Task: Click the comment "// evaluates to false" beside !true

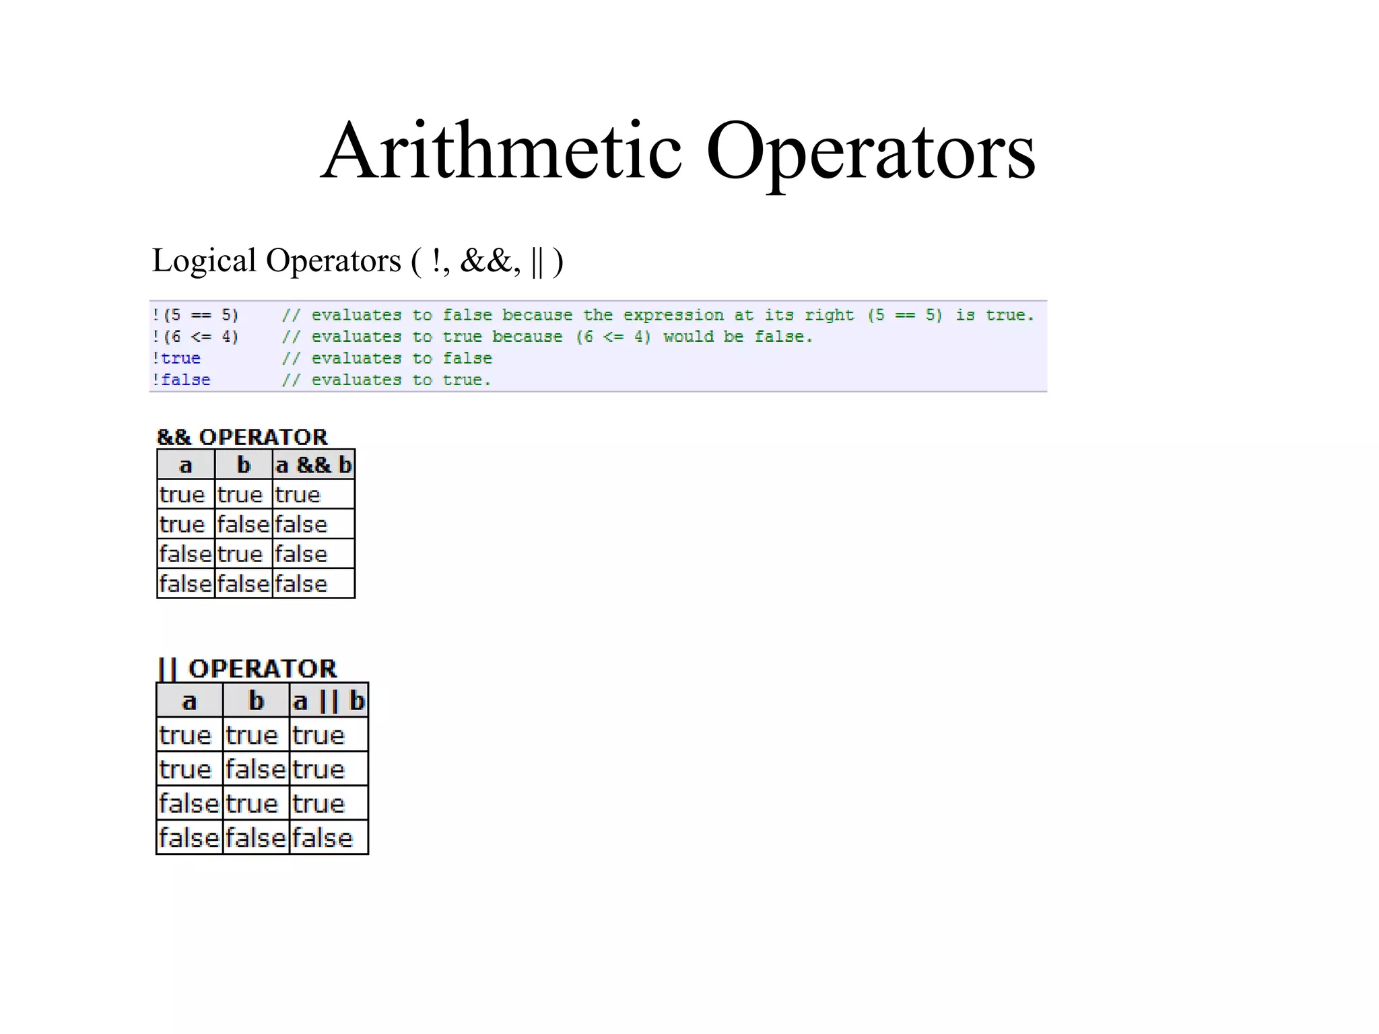Action: 386,358
